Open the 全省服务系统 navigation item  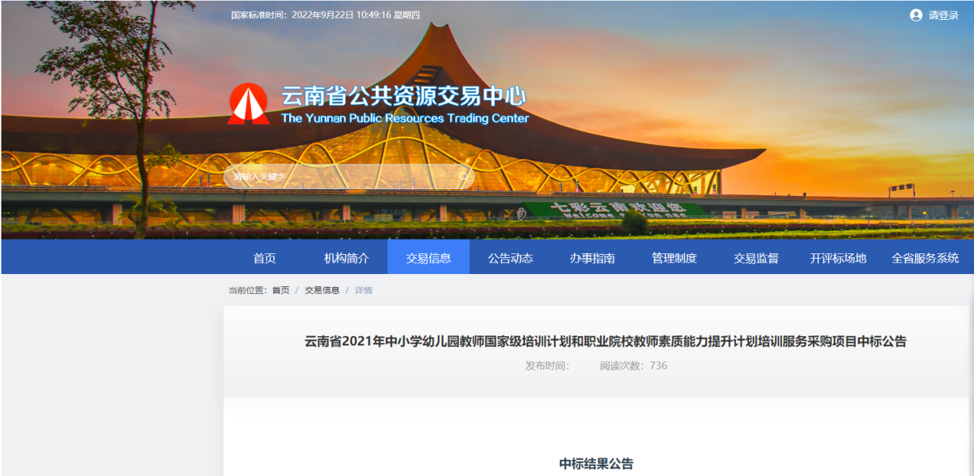(x=925, y=258)
